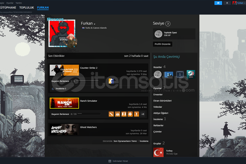
Task: Click the Turks & Caicos Islands flag icon
Action: pos(83,28)
